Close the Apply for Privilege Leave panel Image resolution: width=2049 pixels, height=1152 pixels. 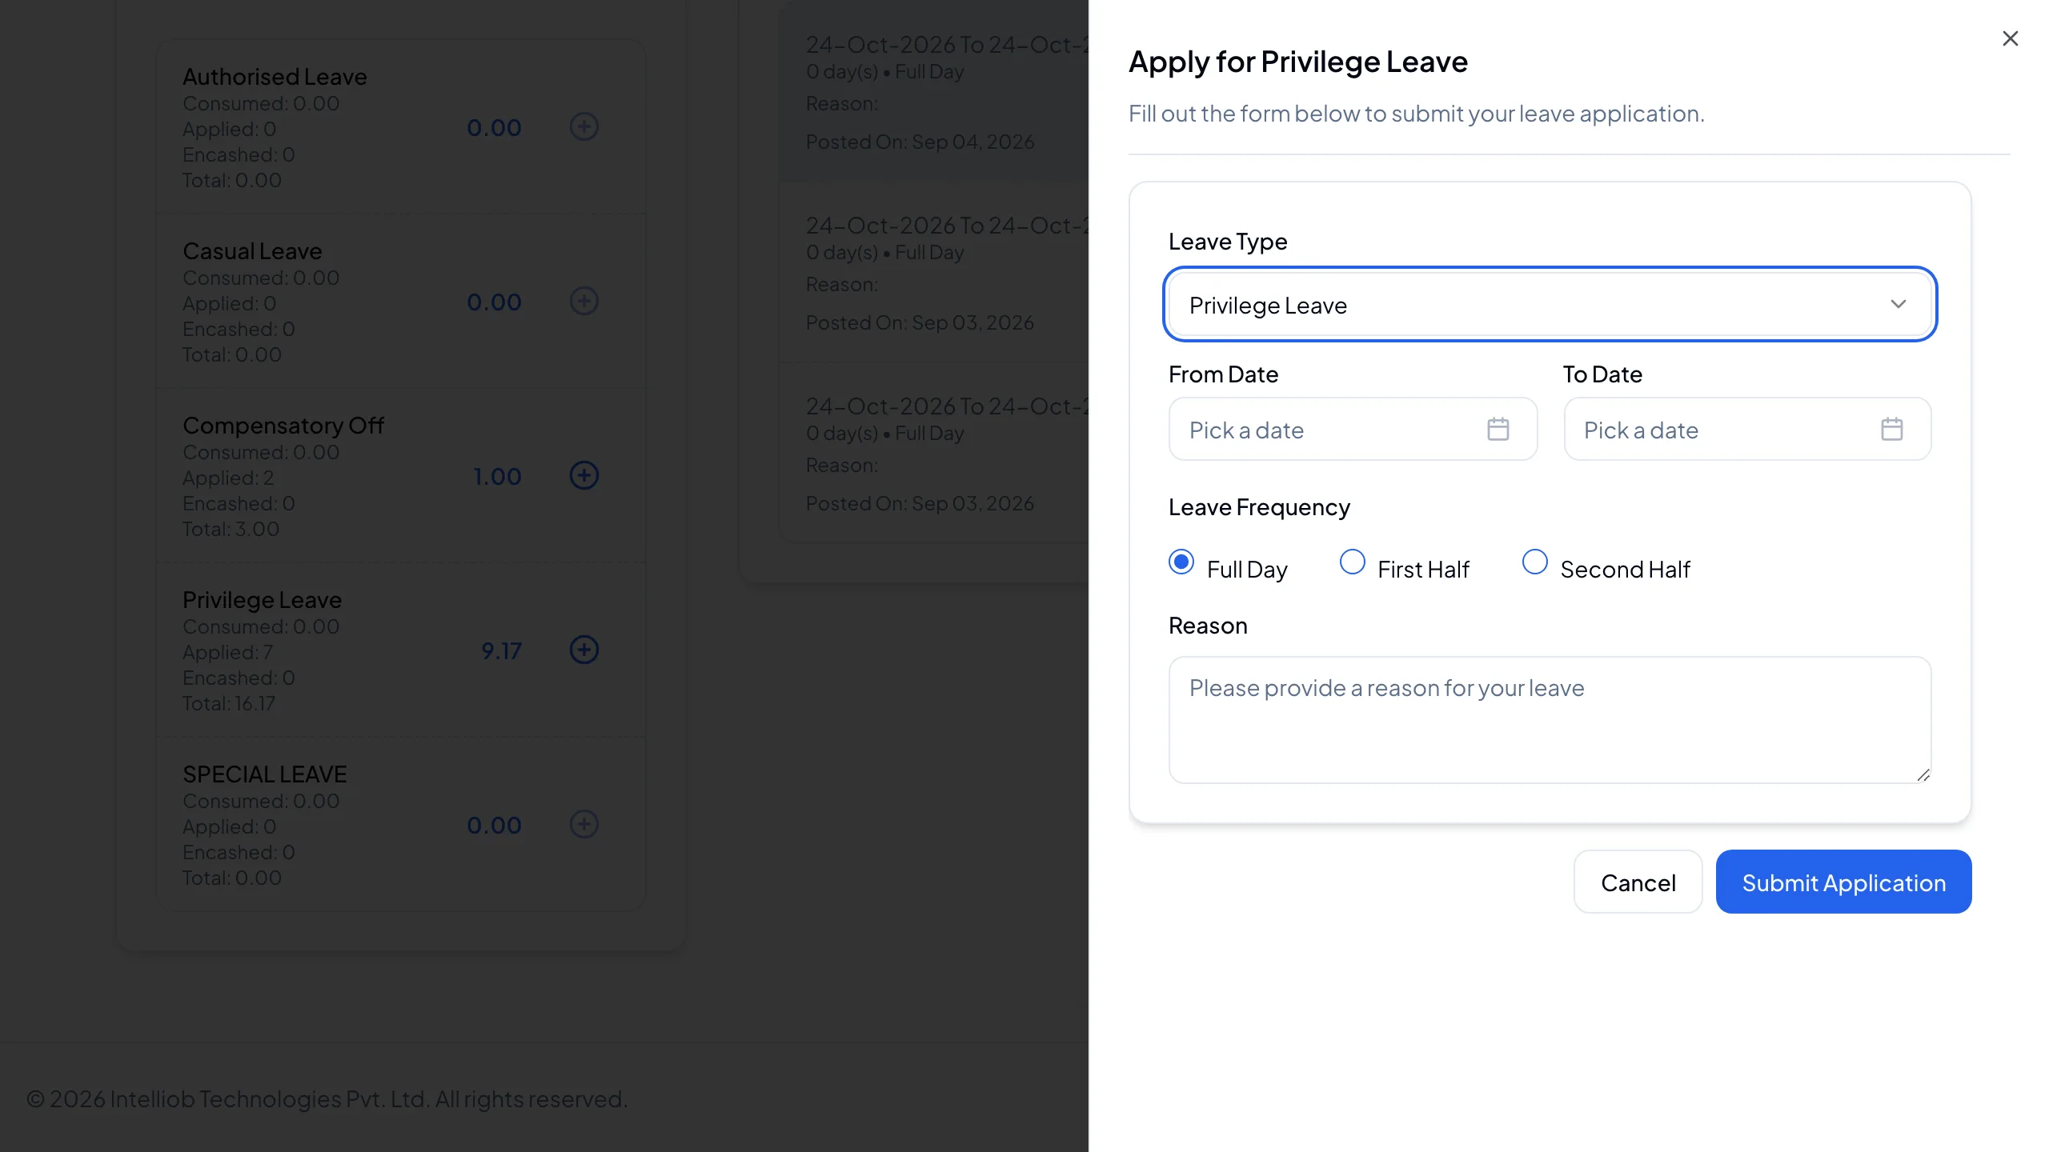click(2010, 38)
